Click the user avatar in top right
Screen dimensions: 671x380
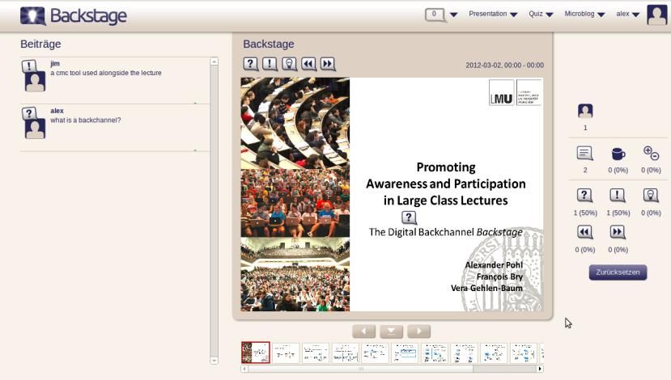point(656,15)
